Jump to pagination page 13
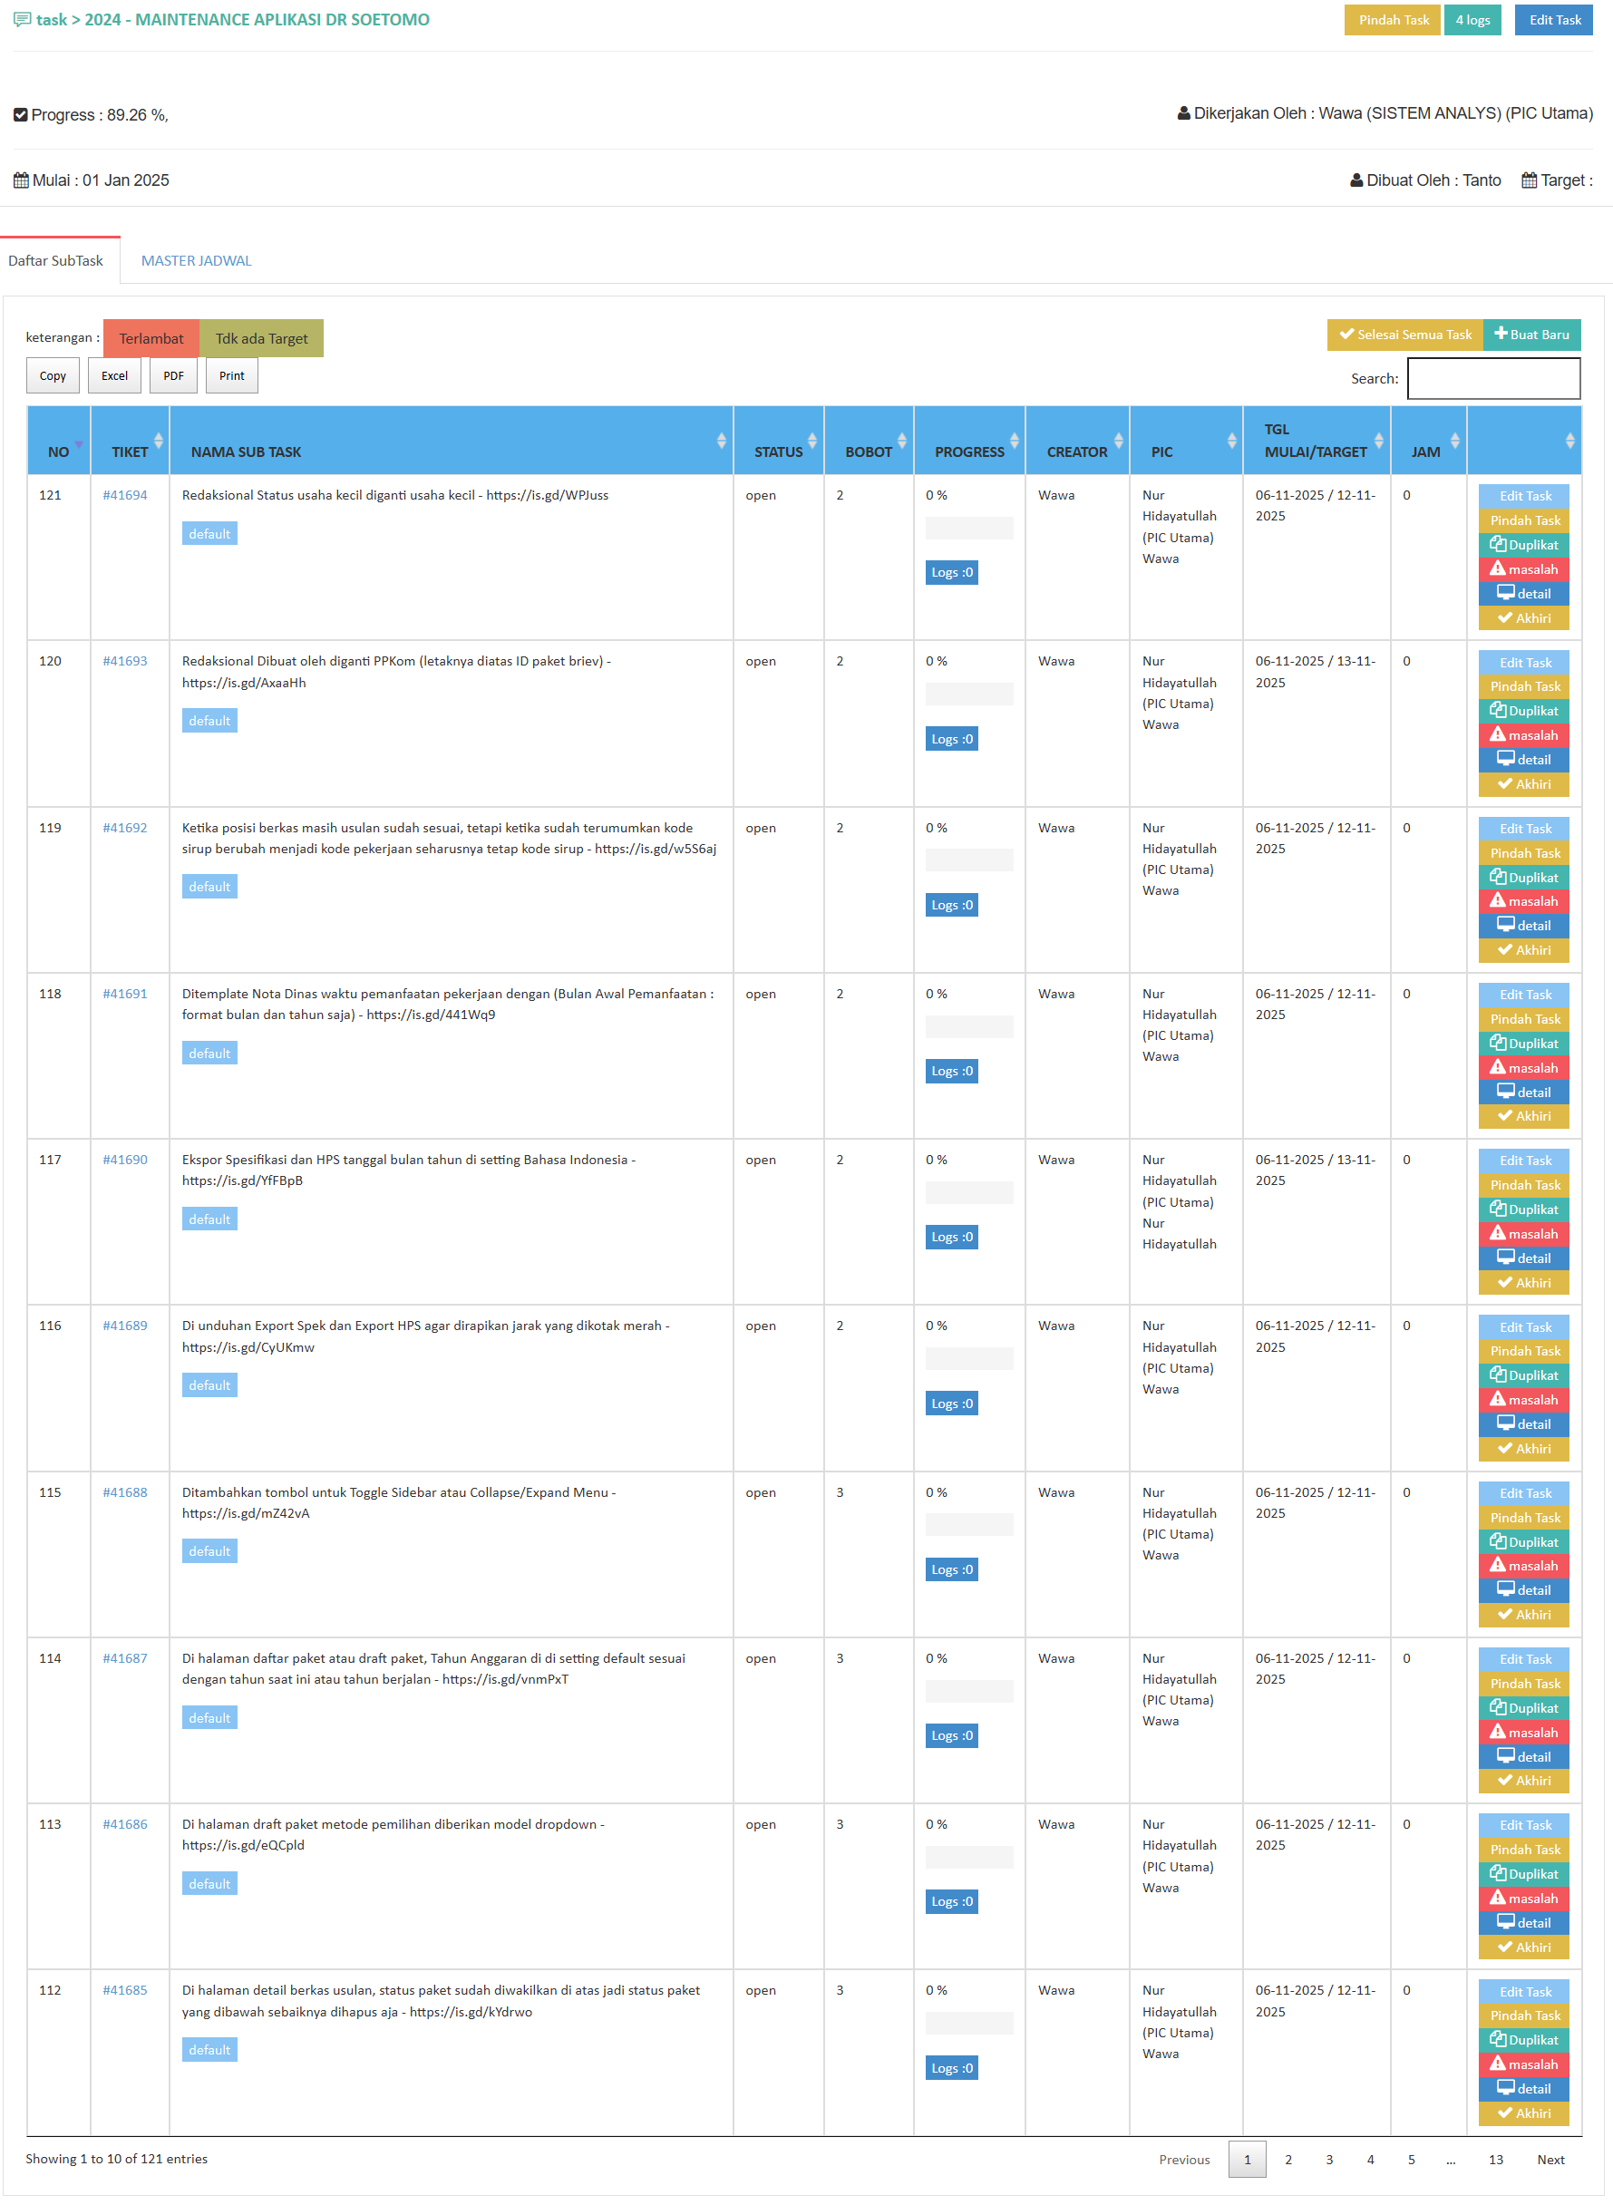Image resolution: width=1613 pixels, height=2205 pixels. [x=1496, y=2159]
